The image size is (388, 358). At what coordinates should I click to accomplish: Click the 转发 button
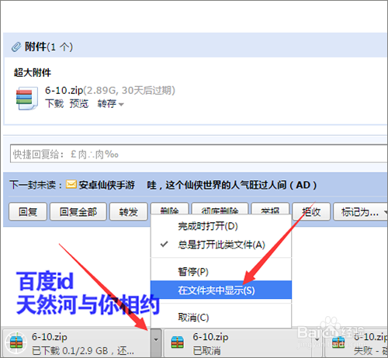[x=129, y=211]
